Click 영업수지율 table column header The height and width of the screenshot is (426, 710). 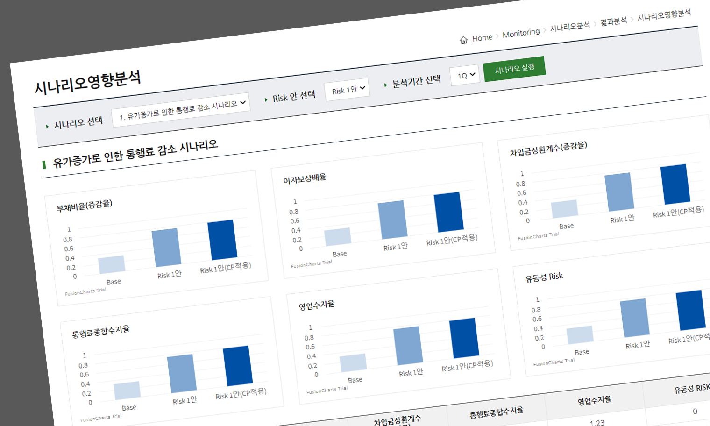[594, 401]
